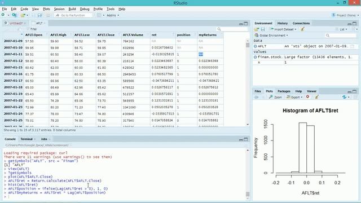Click the save workspace disk icon in Environment
Image resolution: width=361 pixels, height=203 pixels.
263,29
